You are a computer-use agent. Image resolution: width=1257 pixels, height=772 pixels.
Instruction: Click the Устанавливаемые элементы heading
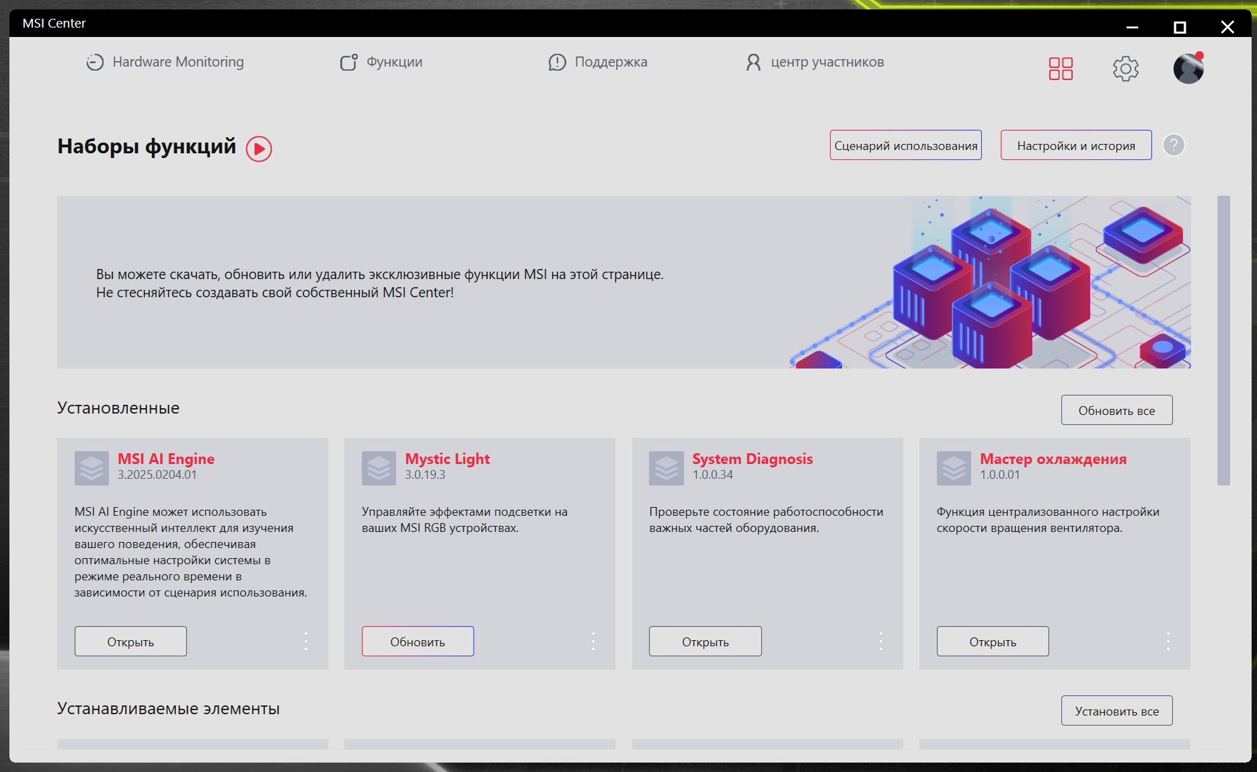(168, 709)
